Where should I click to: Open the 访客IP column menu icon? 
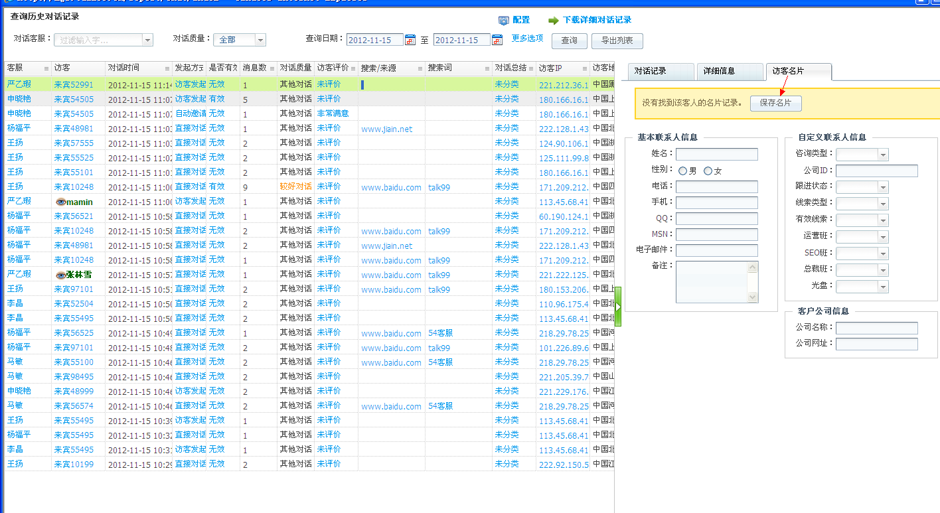[585, 68]
